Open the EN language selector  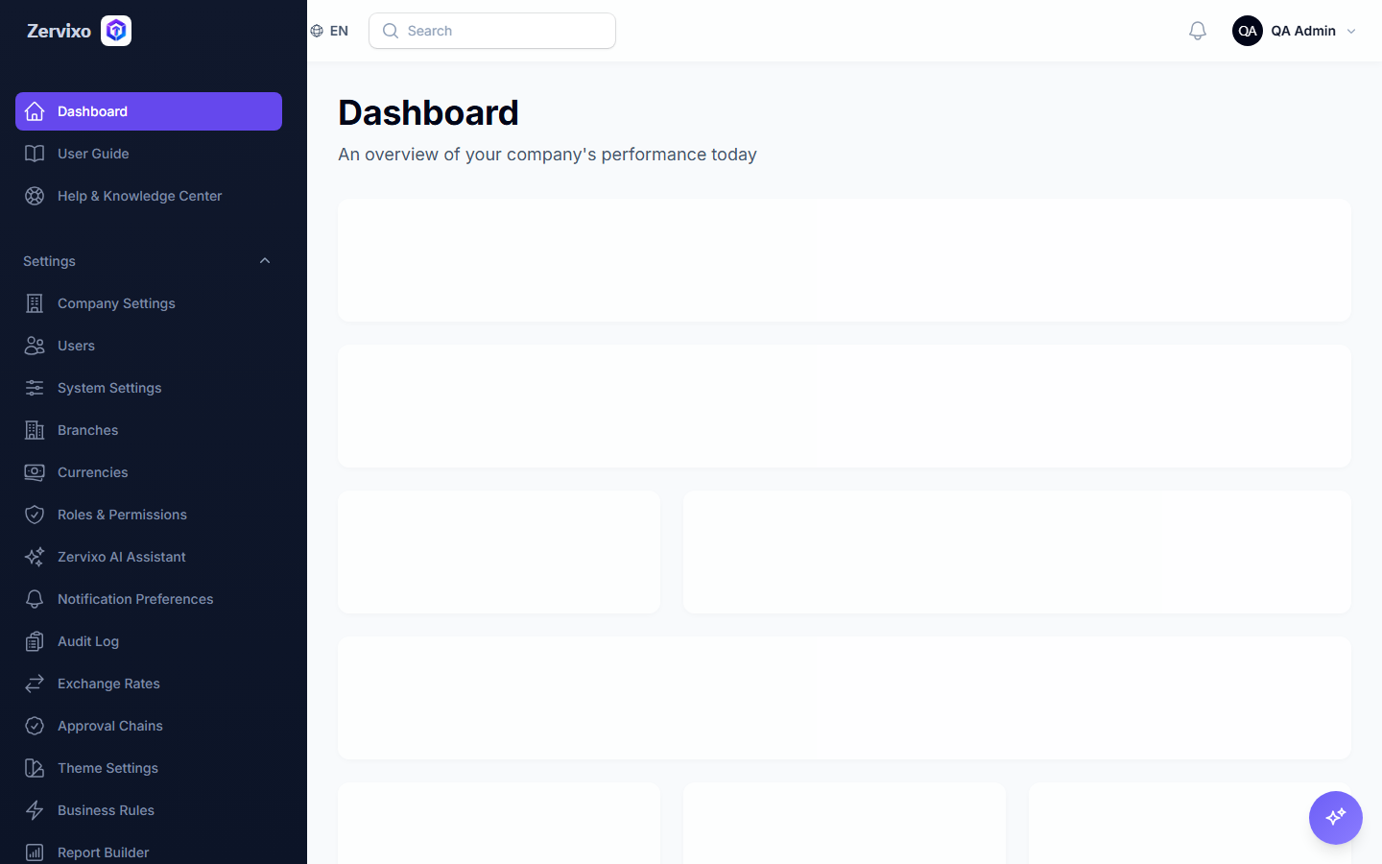pos(329,31)
